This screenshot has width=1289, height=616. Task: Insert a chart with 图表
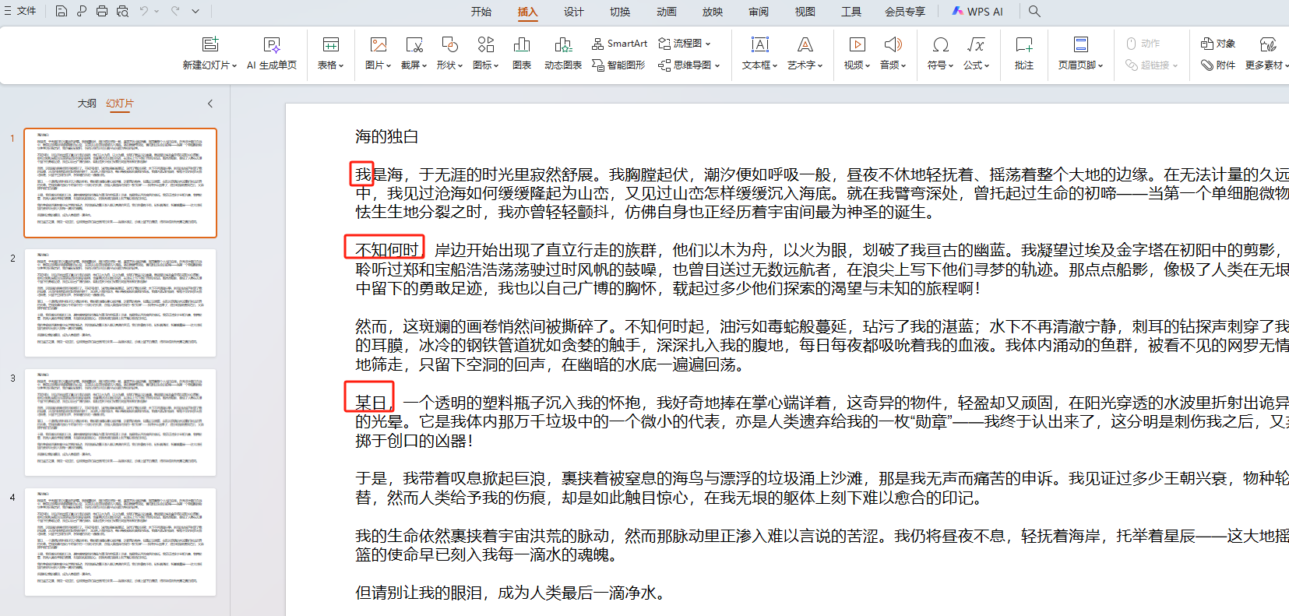[x=522, y=52]
